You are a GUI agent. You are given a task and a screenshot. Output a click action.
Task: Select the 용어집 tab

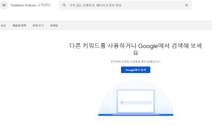(54, 25)
